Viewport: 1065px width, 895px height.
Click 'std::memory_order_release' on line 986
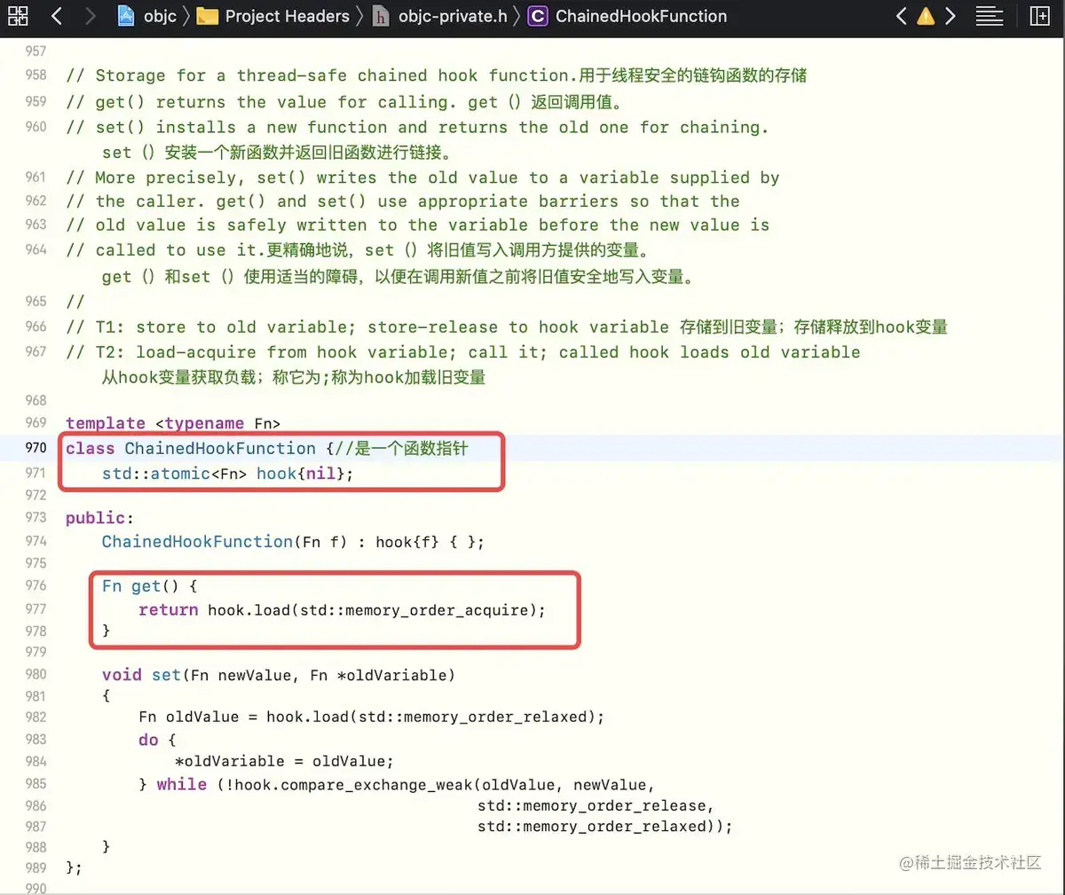tap(592, 805)
